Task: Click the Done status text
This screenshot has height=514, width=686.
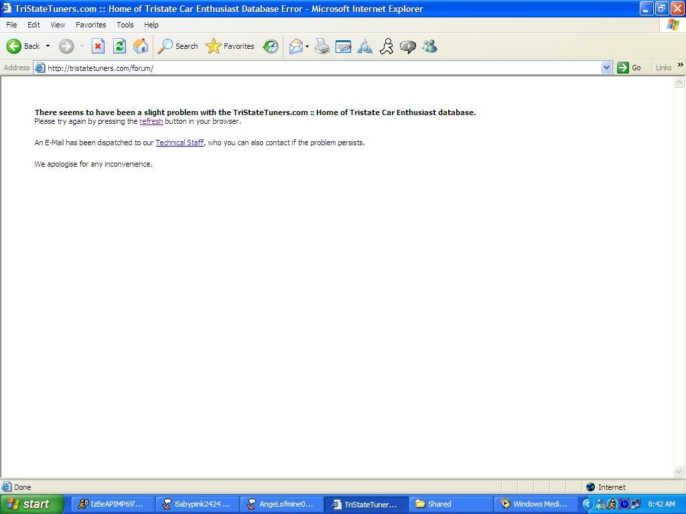Action: point(22,487)
